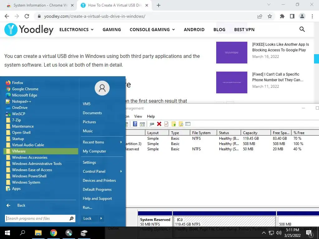Click the red X Delete toolbar icon

pos(159,124)
